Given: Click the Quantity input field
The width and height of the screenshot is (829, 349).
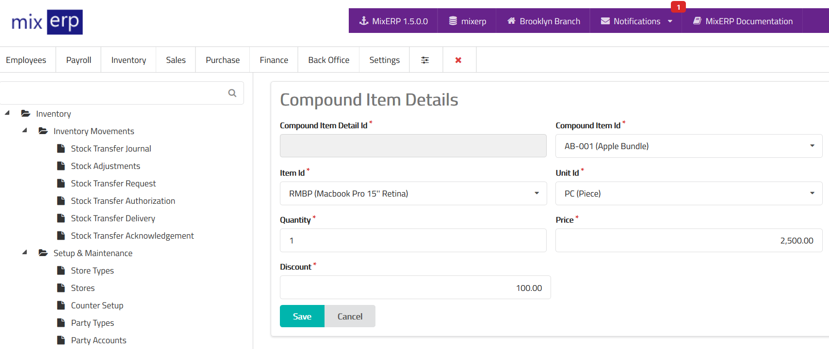Looking at the screenshot, I should [x=413, y=241].
